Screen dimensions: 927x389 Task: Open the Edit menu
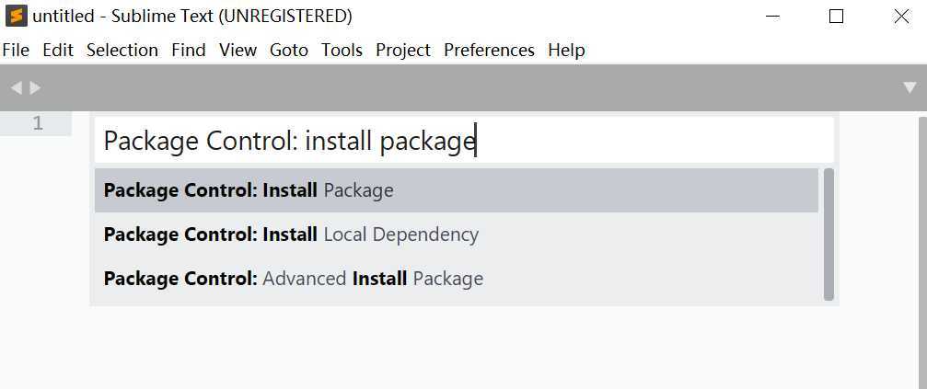click(58, 51)
